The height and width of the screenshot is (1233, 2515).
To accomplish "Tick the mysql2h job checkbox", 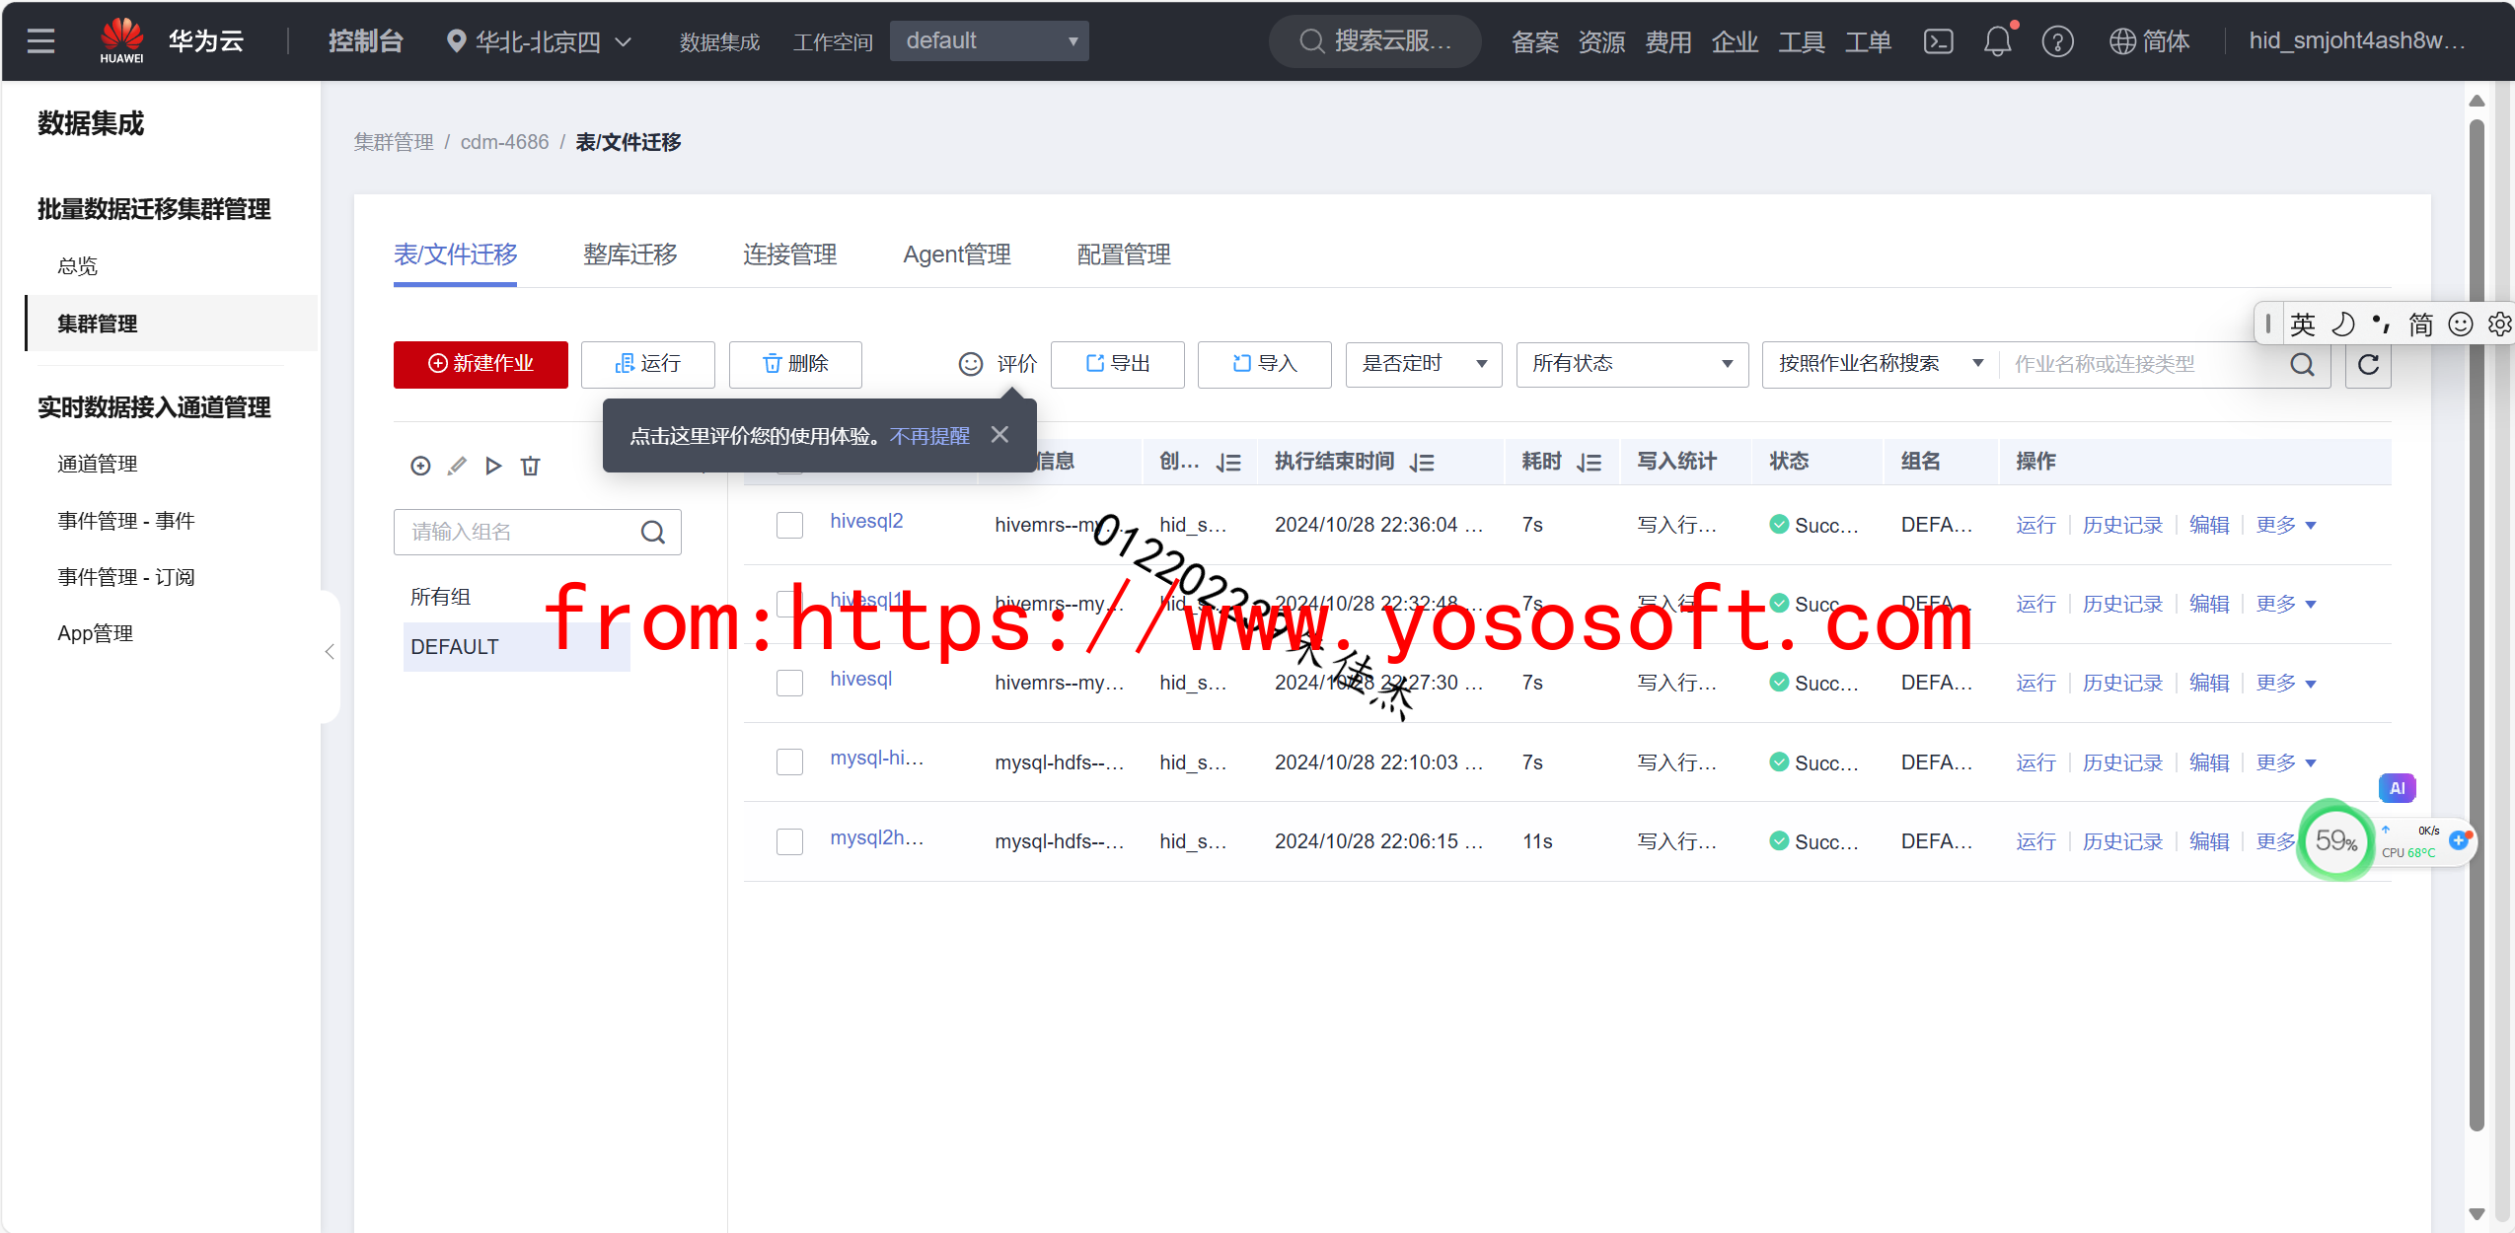I will (789, 841).
